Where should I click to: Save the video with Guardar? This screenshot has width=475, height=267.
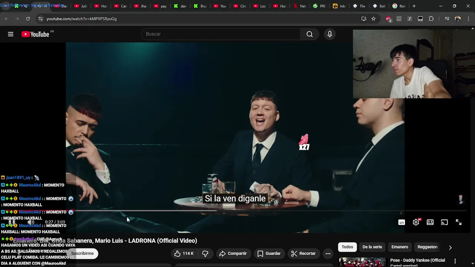[269, 254]
